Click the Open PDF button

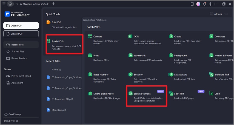pyautogui.click(x=21, y=26)
